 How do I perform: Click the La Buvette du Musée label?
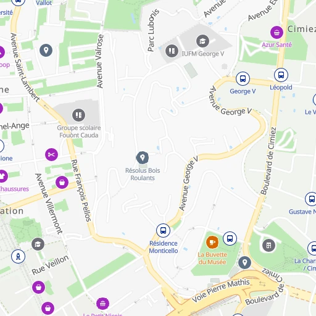tap(212, 258)
